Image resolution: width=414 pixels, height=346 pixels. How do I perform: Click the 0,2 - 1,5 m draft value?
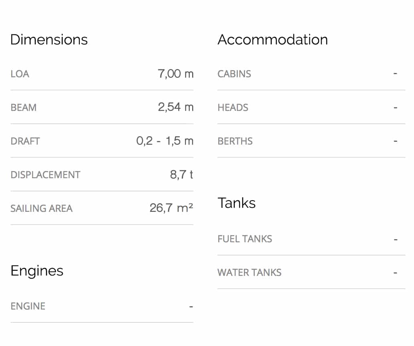pyautogui.click(x=165, y=141)
